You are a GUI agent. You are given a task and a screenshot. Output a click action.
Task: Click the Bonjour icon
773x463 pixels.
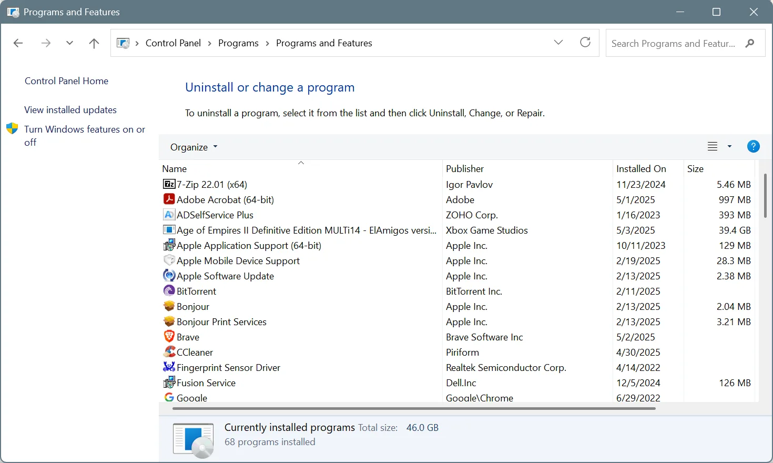(x=169, y=306)
